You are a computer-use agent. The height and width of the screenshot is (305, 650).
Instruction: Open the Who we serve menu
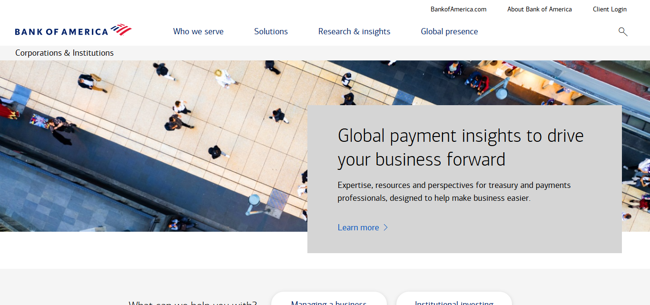click(198, 31)
